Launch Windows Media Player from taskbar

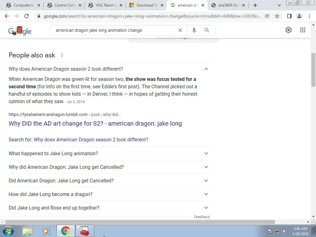coord(46,231)
